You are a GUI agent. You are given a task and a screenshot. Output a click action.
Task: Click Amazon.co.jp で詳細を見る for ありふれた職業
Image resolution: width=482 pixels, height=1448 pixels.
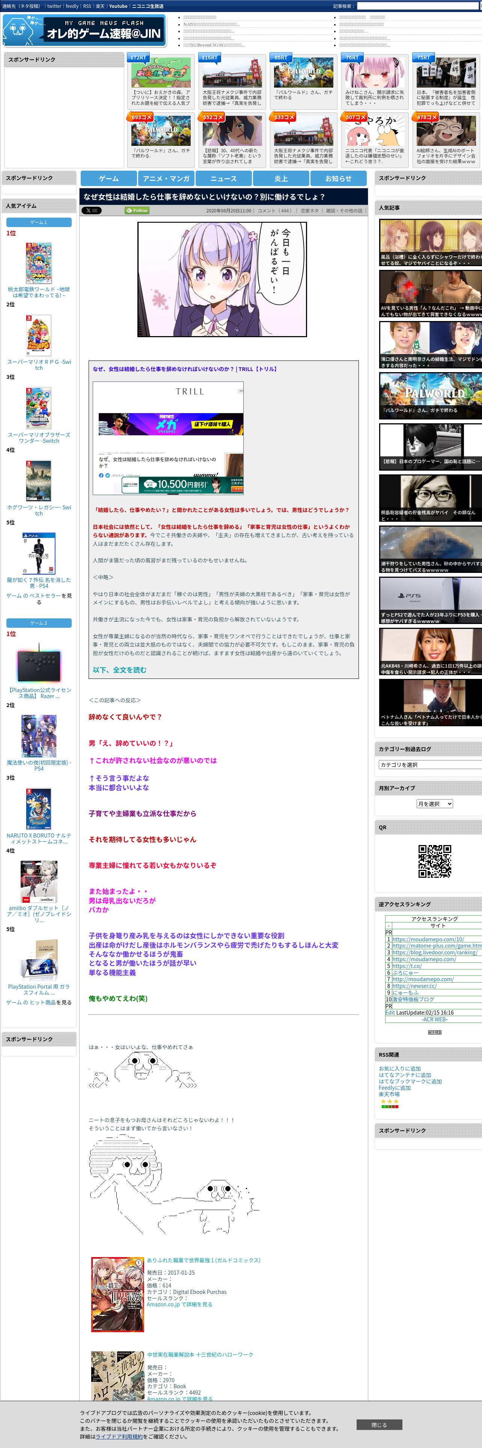179,1304
